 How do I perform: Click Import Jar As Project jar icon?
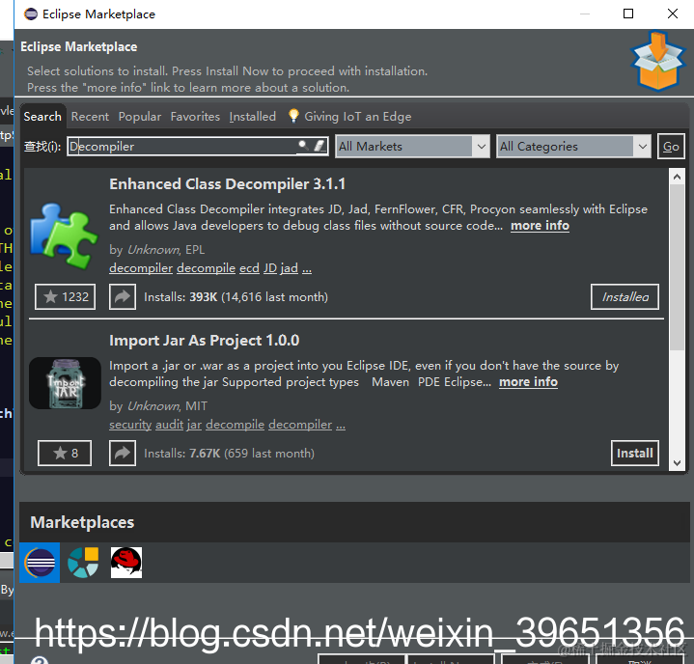point(65,383)
